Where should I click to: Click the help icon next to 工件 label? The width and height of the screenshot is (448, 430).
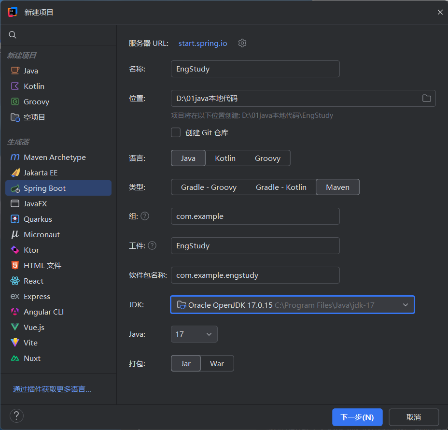[x=152, y=245]
